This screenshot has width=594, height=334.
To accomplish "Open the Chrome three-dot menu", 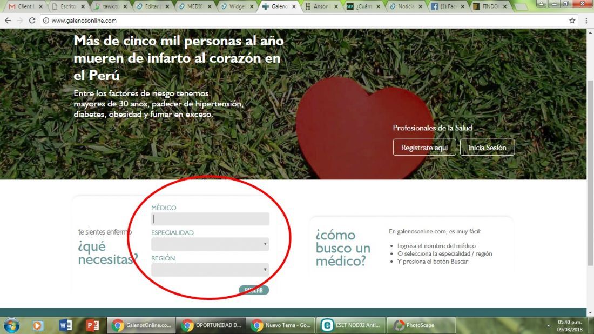I will point(586,21).
